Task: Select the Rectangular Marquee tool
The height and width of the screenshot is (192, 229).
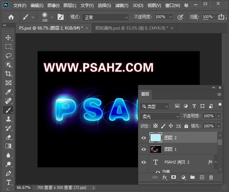Action: pyautogui.click(x=8, y=47)
